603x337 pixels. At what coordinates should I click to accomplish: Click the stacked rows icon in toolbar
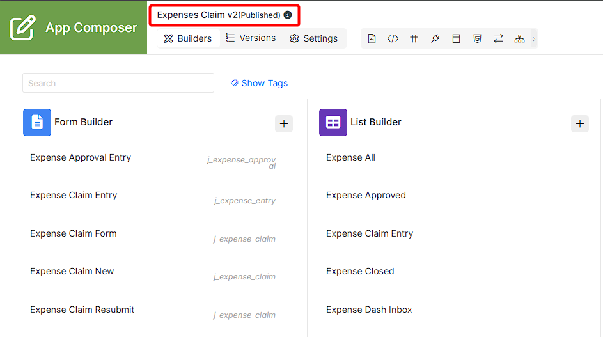[x=456, y=38]
